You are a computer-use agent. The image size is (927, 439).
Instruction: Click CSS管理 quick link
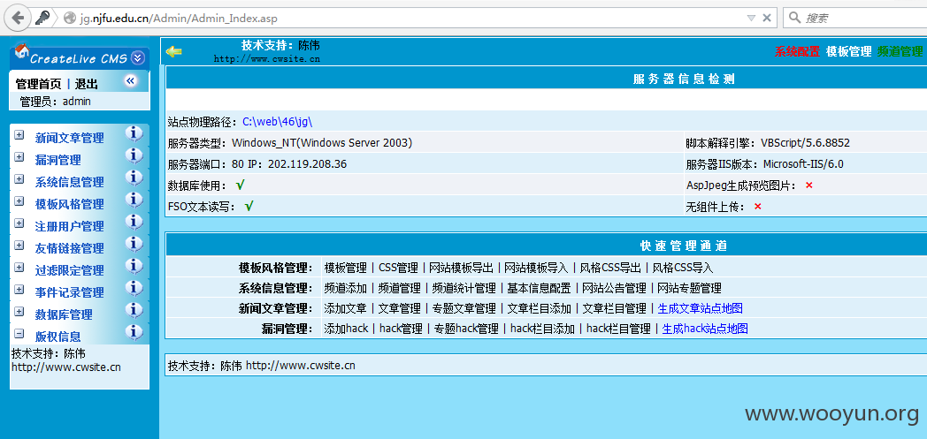[x=398, y=268]
